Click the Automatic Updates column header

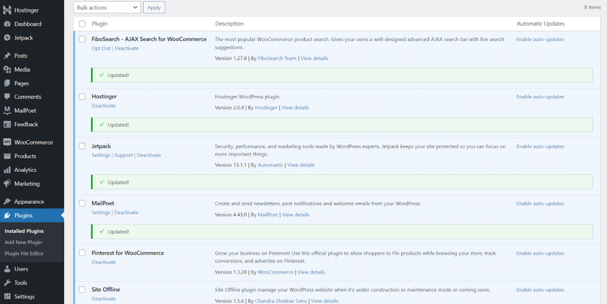pyautogui.click(x=541, y=24)
